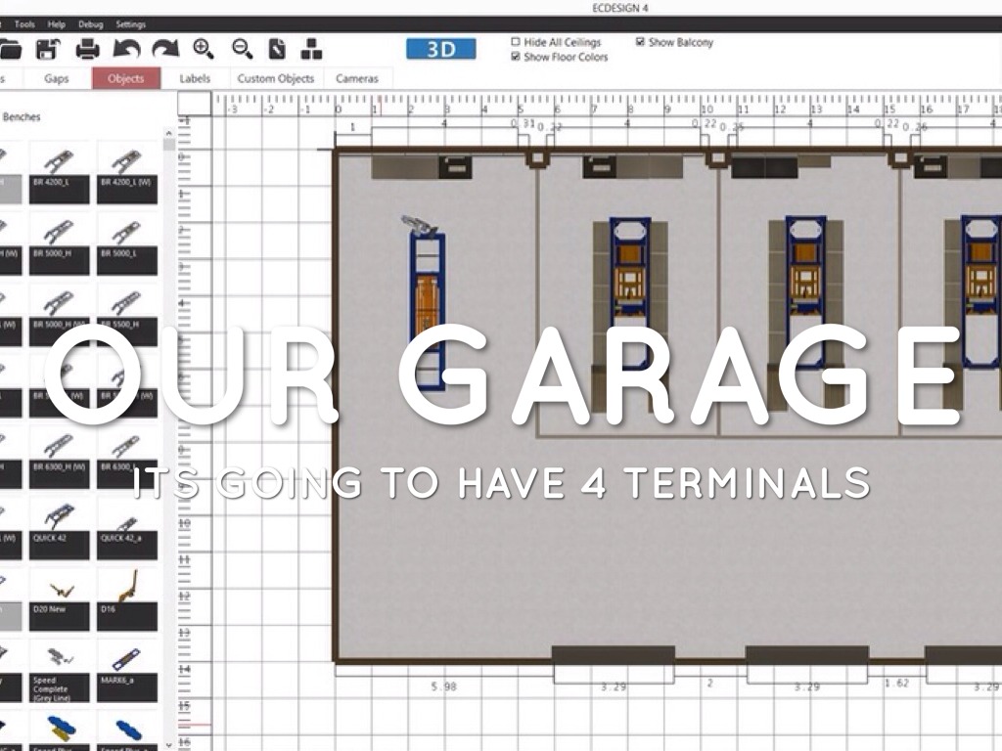Switch to 3D view button
The height and width of the screenshot is (751, 1002).
coord(440,49)
